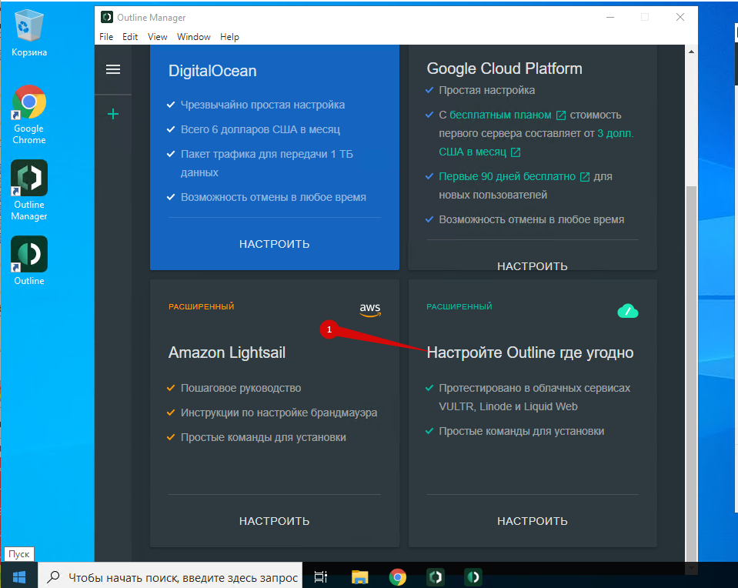This screenshot has height=588, width=738.
Task: Click text Простая настройка under Google Cloud
Action: 486,90
